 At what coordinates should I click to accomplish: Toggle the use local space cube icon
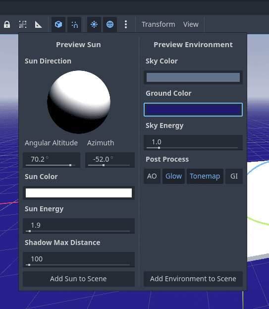point(58,25)
